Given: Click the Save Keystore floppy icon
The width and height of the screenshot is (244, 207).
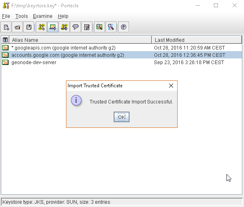Looking at the screenshot, I should 29,27.
